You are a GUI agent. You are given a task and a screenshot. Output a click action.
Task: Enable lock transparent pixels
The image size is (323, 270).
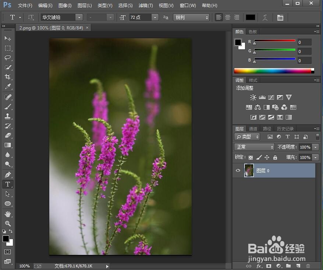[x=251, y=157]
